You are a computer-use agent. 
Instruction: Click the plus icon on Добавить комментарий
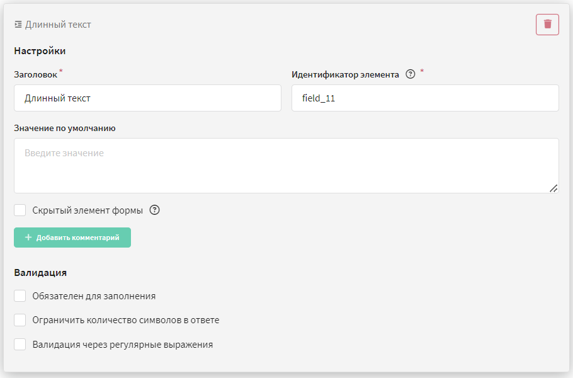(28, 238)
